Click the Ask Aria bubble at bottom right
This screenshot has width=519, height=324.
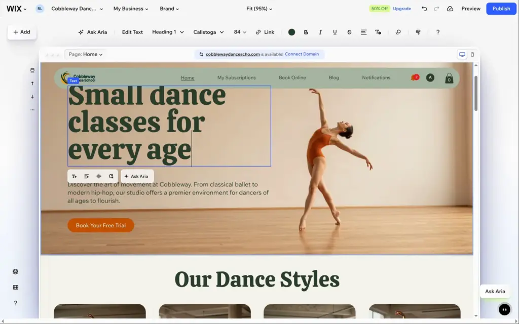point(495,291)
